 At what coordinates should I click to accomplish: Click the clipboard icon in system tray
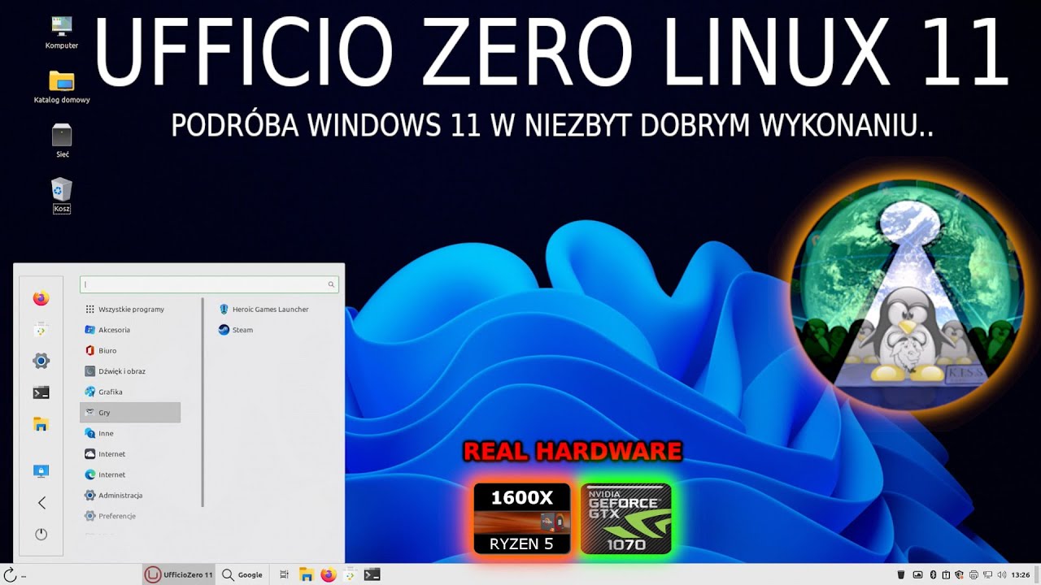tap(946, 574)
